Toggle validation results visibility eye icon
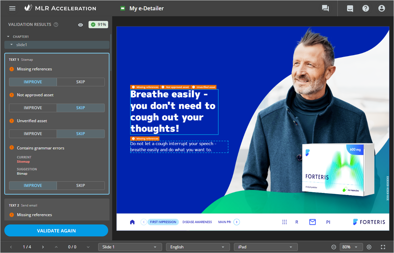394x253 pixels. click(81, 25)
